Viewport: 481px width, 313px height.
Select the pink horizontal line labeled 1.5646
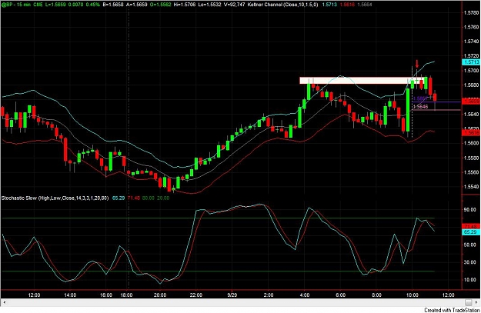(x=436, y=109)
